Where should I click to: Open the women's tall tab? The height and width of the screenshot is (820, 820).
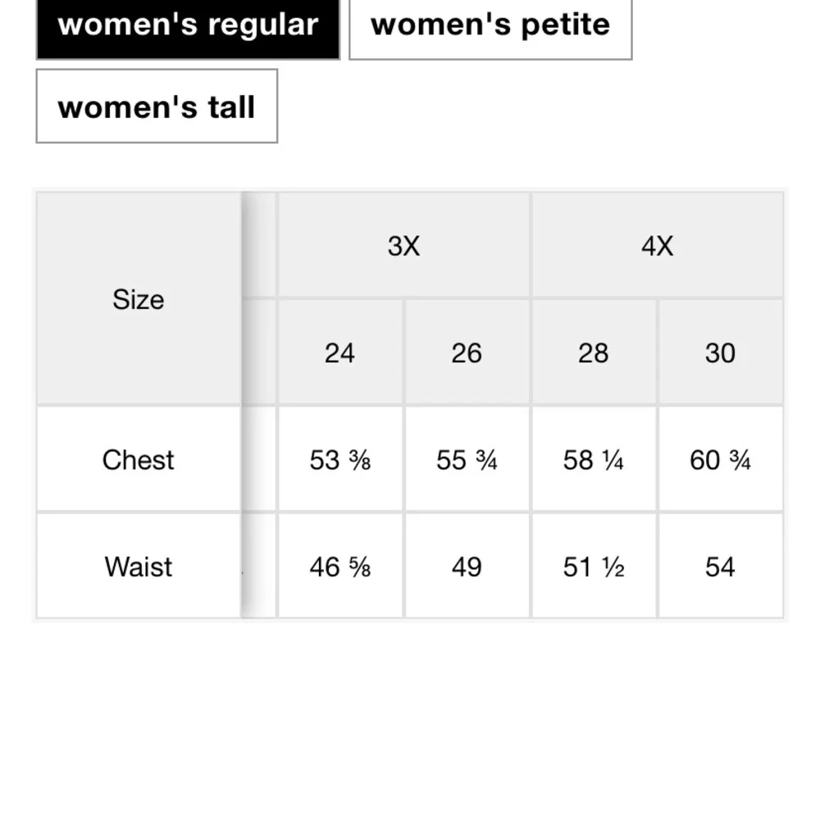pos(157,107)
